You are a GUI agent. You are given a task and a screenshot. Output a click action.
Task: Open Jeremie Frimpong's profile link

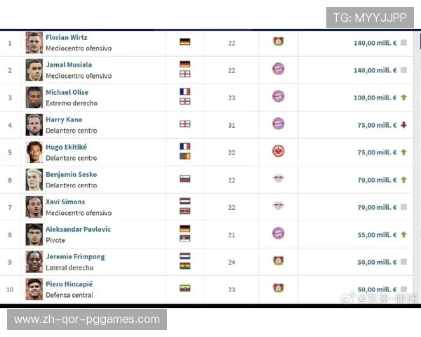pos(75,256)
